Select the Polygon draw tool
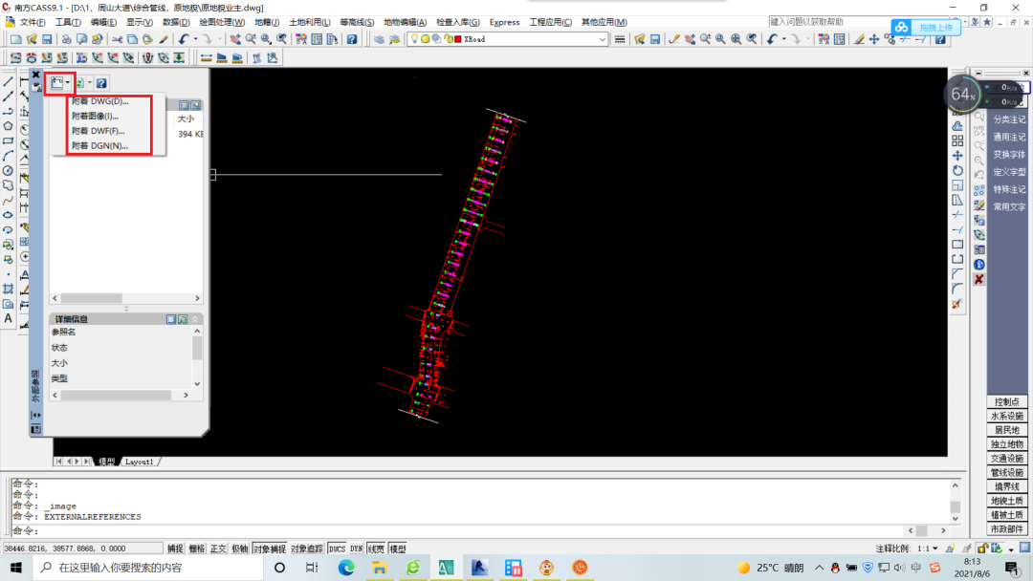This screenshot has width=1033, height=581. click(x=8, y=126)
